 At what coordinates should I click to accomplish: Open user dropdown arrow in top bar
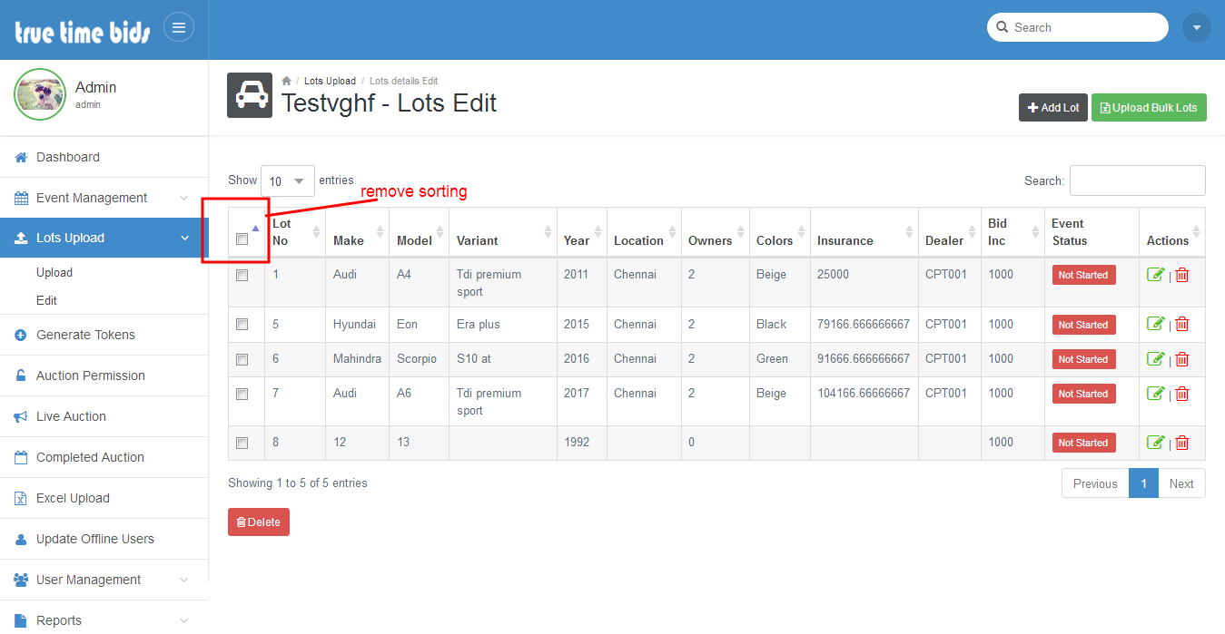[1196, 27]
